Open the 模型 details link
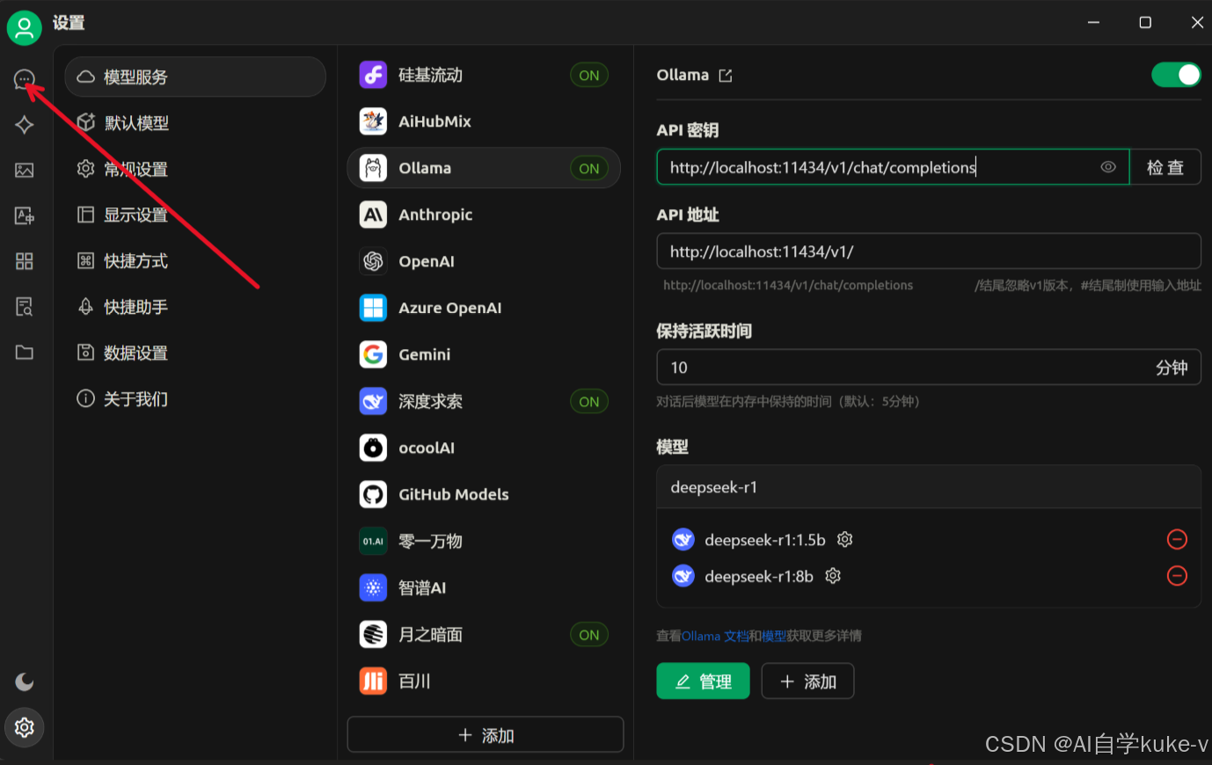This screenshot has width=1212, height=765. tap(774, 636)
